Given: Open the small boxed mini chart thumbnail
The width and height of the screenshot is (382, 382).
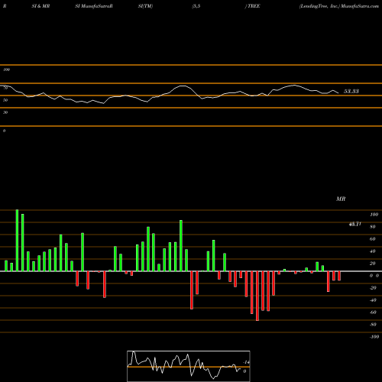Looking at the screenshot, I should tap(189, 366).
